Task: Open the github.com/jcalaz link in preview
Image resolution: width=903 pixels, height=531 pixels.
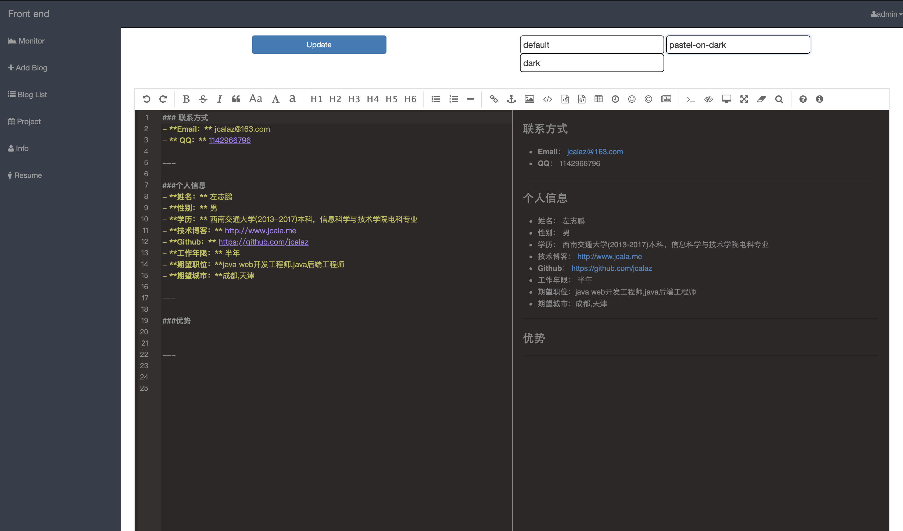Action: coord(611,268)
